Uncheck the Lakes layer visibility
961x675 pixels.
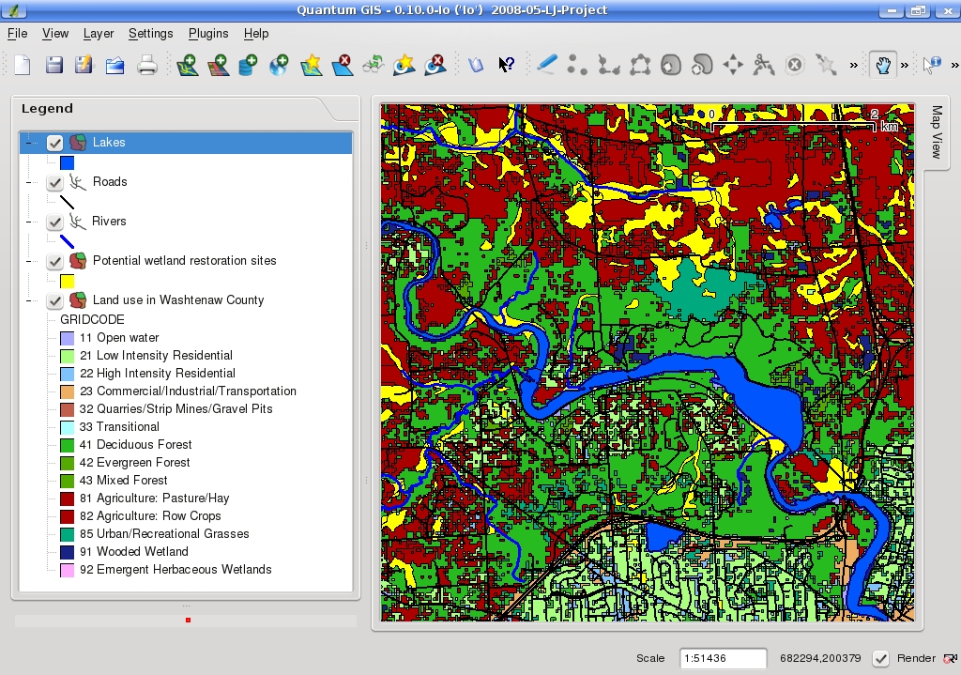55,143
